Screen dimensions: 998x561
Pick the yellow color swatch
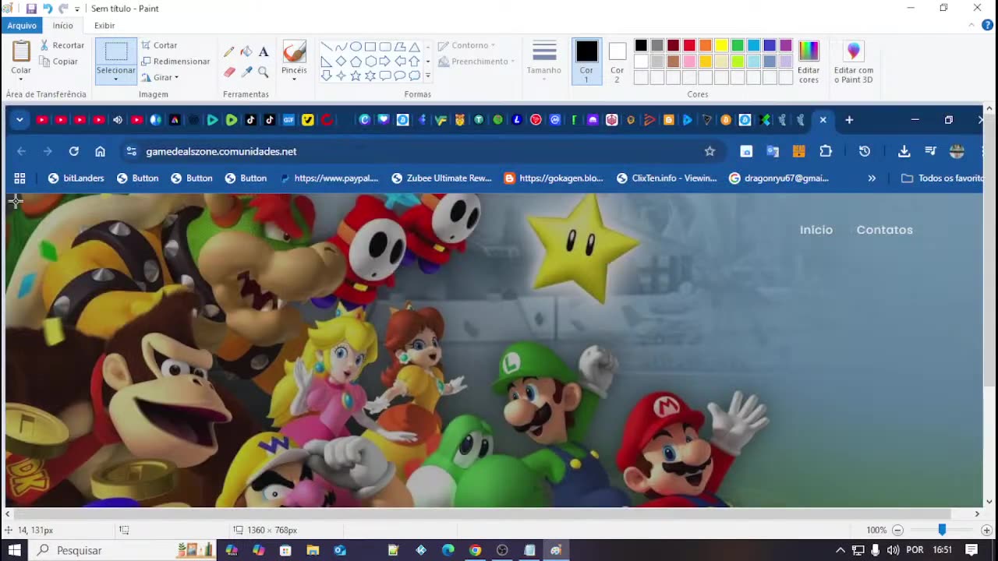coord(721,46)
